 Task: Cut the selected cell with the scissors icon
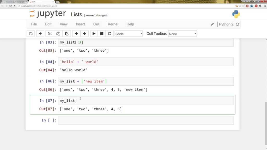(50, 34)
